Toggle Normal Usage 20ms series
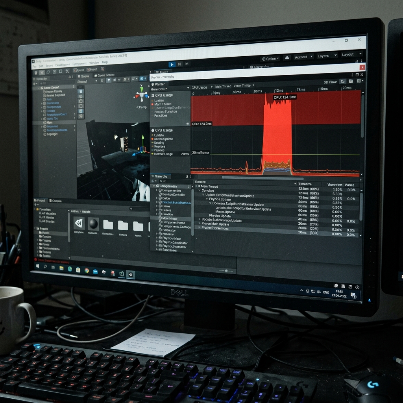Viewport: 403px width, 403px height. (x=170, y=154)
